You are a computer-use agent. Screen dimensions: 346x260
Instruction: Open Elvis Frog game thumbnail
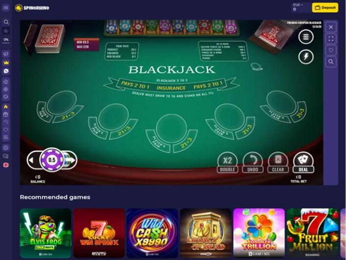point(46,233)
